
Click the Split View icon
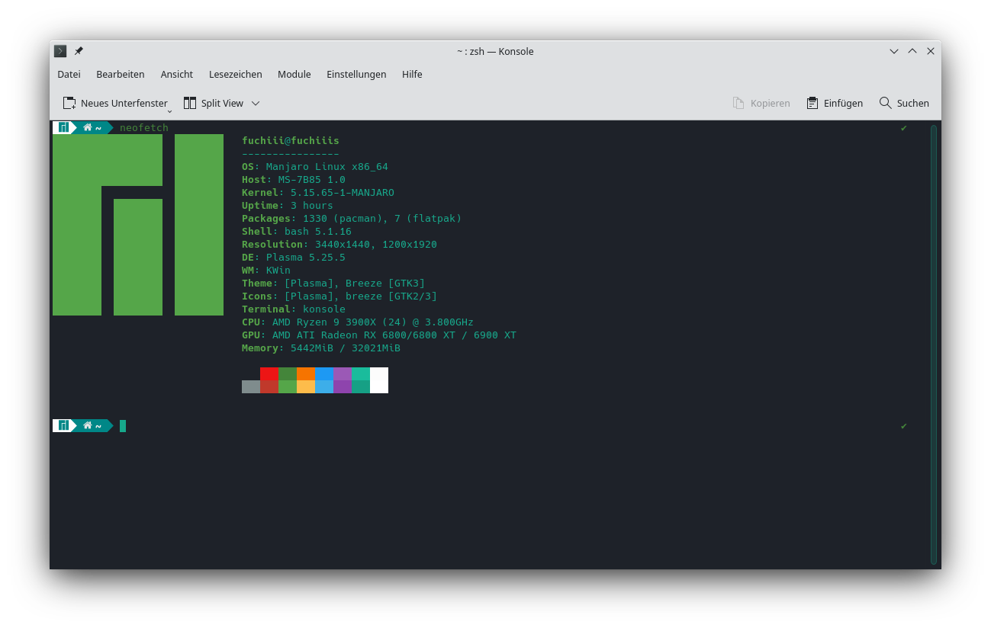pyautogui.click(x=190, y=103)
